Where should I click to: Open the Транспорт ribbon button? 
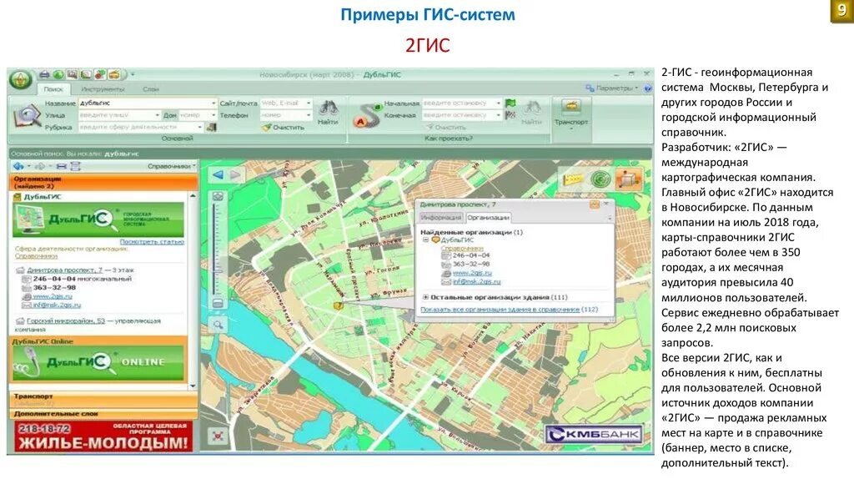tap(570, 113)
